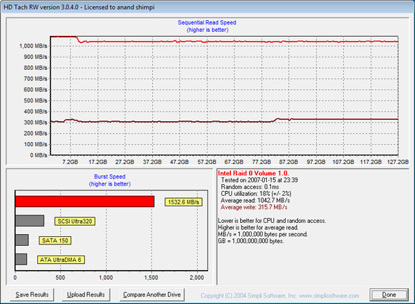Select the GB = 1,000,000,000 bytes line
415x304 pixels.
click(x=250, y=241)
